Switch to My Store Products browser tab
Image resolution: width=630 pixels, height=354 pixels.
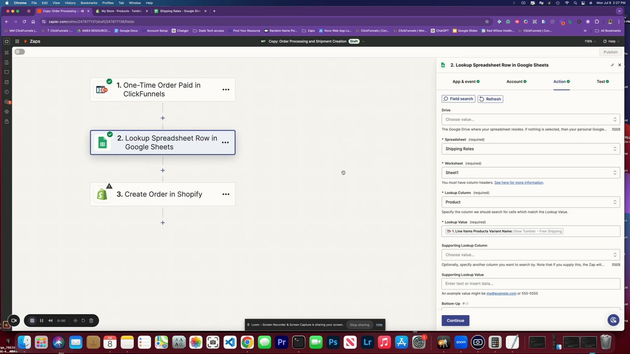[x=121, y=11]
